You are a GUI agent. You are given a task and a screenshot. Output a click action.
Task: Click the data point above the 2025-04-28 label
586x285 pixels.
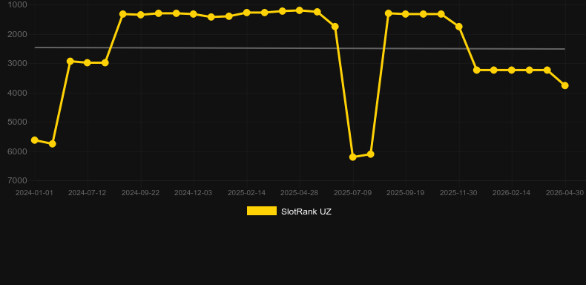300,10
